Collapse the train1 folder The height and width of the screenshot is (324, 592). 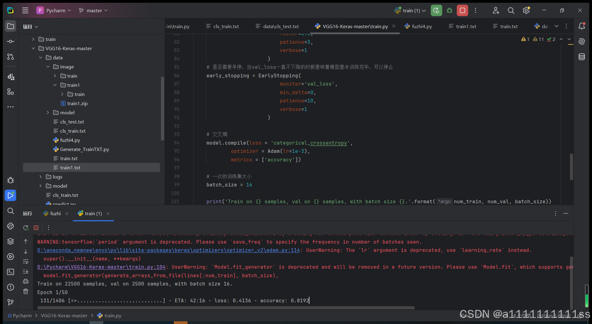coord(55,85)
